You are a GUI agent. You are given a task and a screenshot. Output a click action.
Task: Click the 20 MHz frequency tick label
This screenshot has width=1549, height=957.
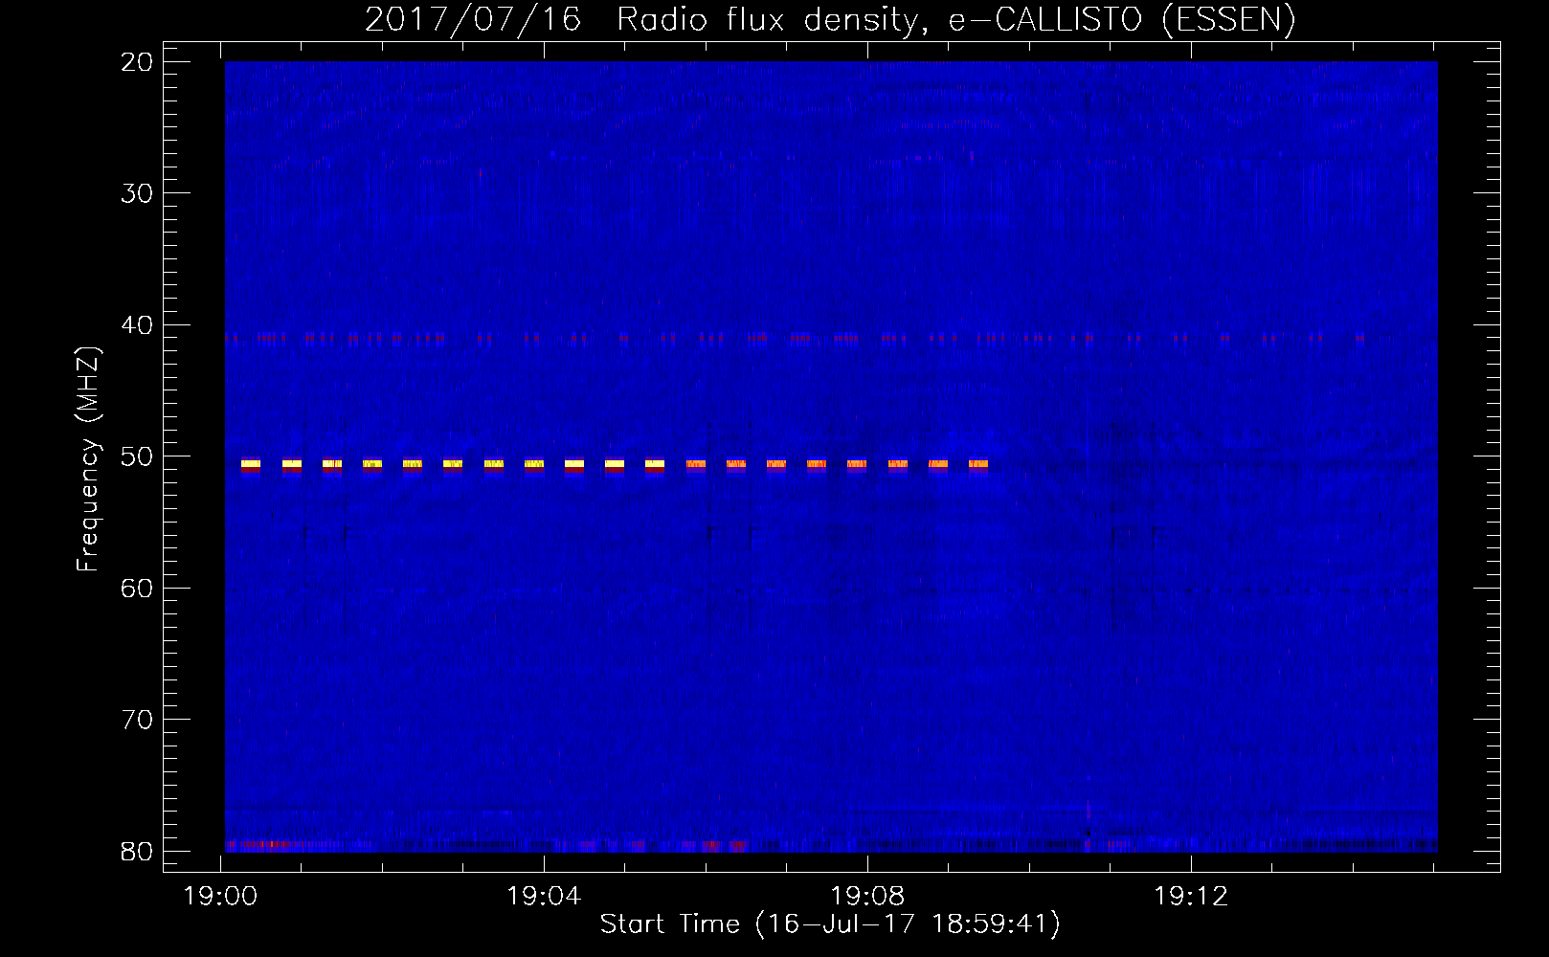click(x=137, y=62)
